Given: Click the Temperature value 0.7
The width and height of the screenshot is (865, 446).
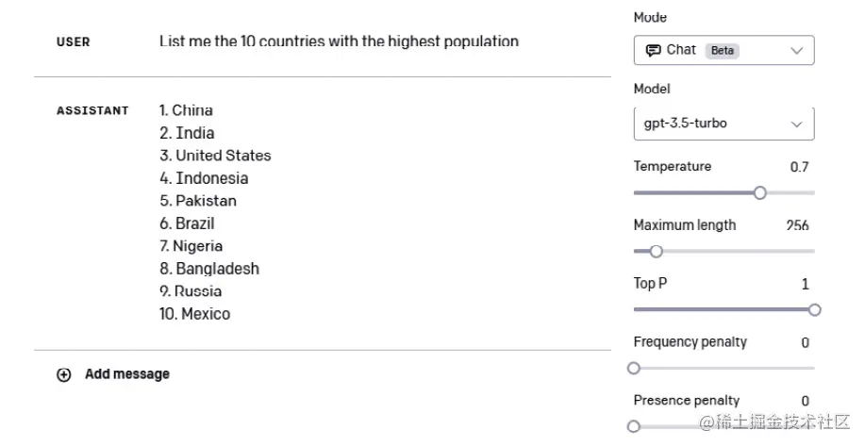Looking at the screenshot, I should 799,167.
